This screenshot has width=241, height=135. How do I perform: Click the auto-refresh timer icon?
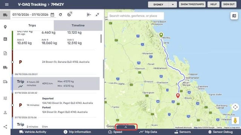coord(69,14)
